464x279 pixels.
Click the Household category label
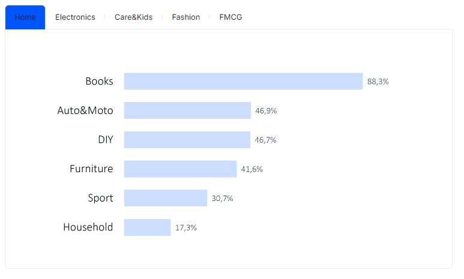pyautogui.click(x=88, y=227)
